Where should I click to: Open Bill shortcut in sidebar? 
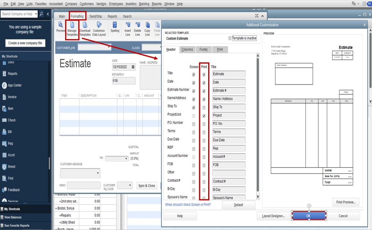tap(7, 132)
